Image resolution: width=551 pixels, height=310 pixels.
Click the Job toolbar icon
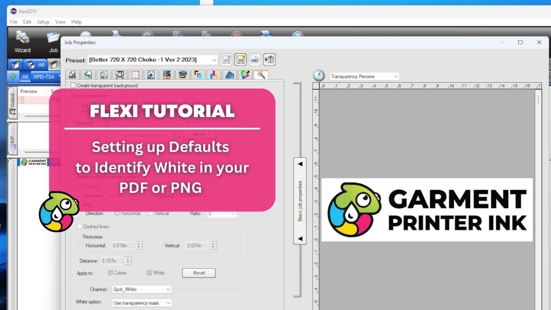pos(53,43)
